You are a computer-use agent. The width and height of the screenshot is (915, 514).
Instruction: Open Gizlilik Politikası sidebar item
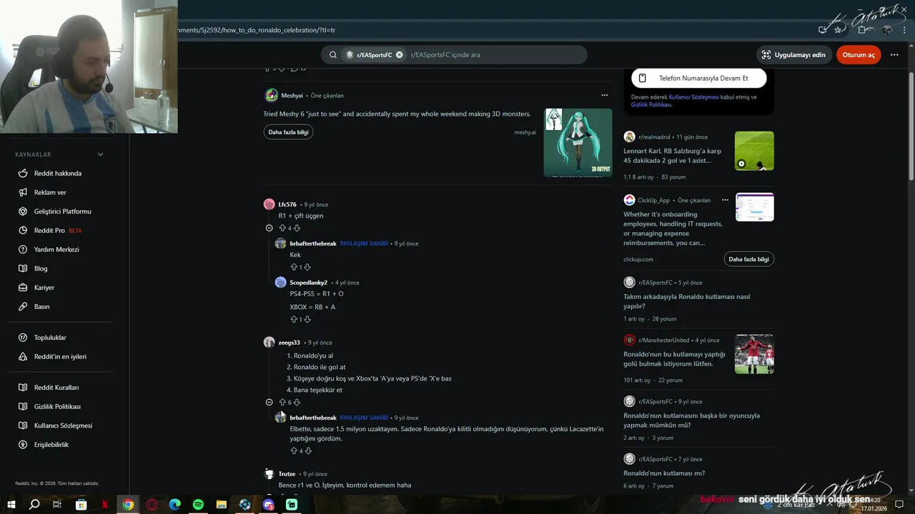[x=57, y=406]
